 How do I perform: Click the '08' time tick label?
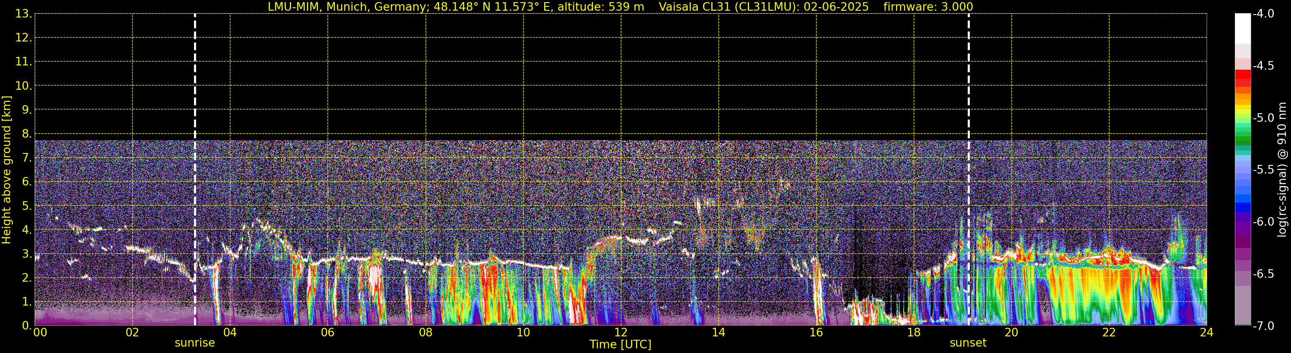tap(426, 332)
